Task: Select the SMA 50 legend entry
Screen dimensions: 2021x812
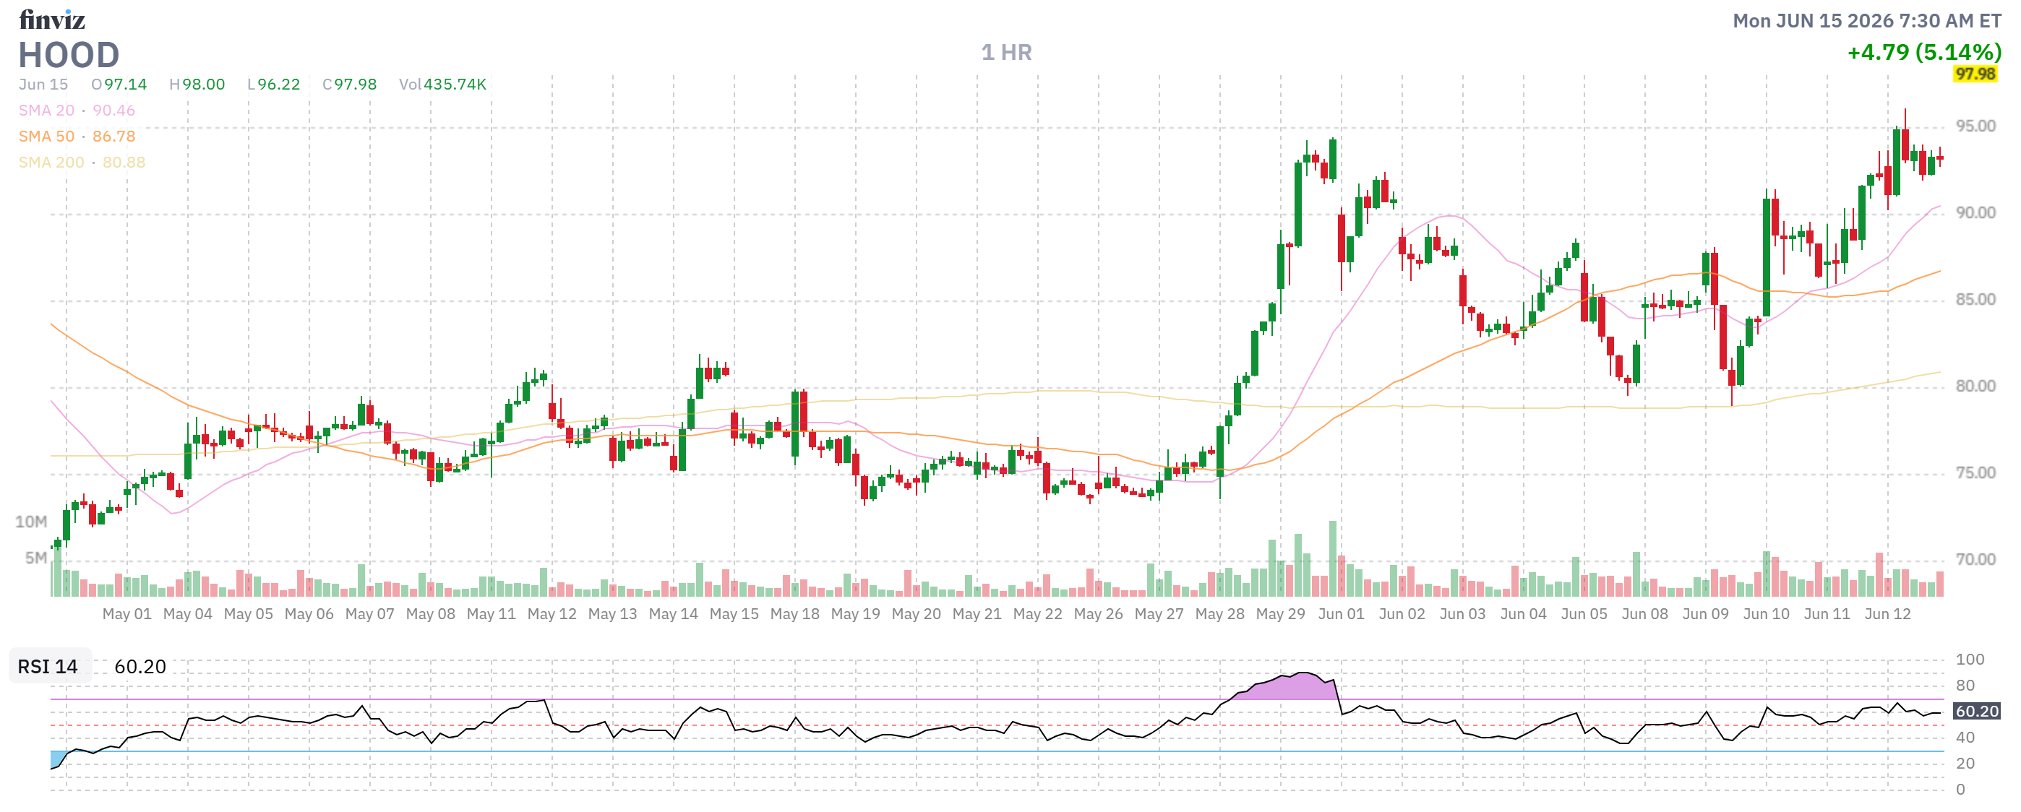Action: 77,137
